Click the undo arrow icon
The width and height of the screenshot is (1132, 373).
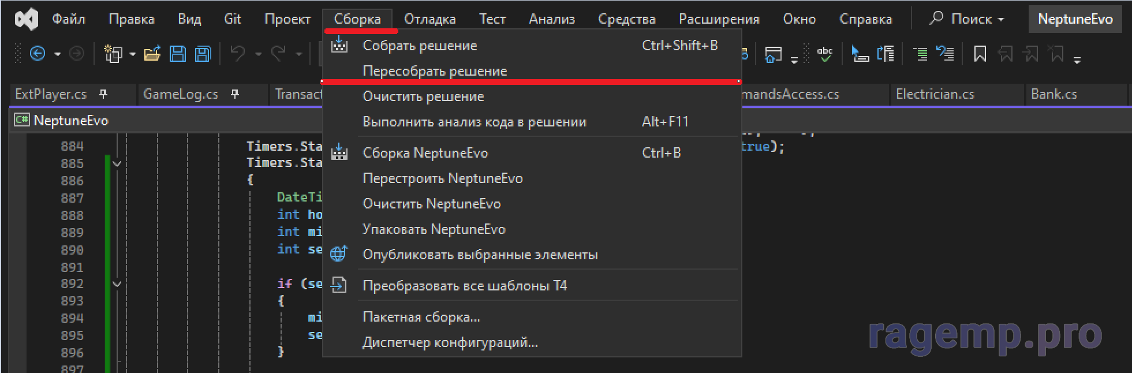click(x=237, y=54)
